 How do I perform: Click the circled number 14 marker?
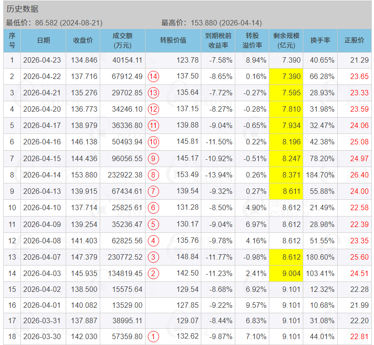tap(153, 76)
